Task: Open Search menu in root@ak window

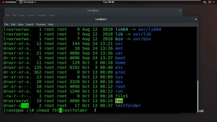Action: (x=29, y=24)
